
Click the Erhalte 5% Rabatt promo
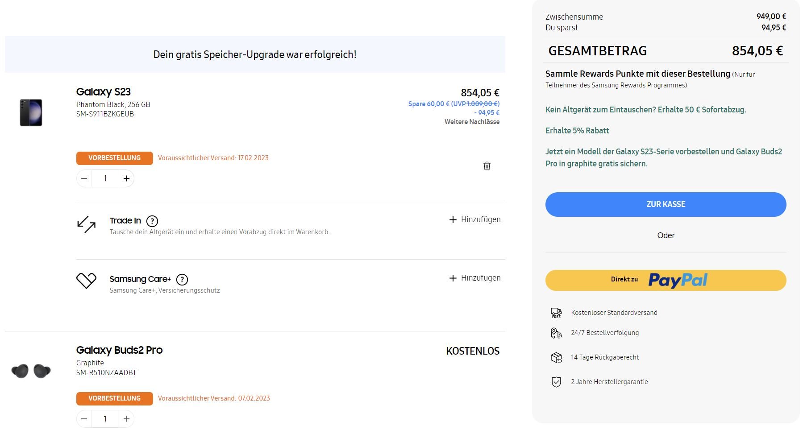point(577,131)
